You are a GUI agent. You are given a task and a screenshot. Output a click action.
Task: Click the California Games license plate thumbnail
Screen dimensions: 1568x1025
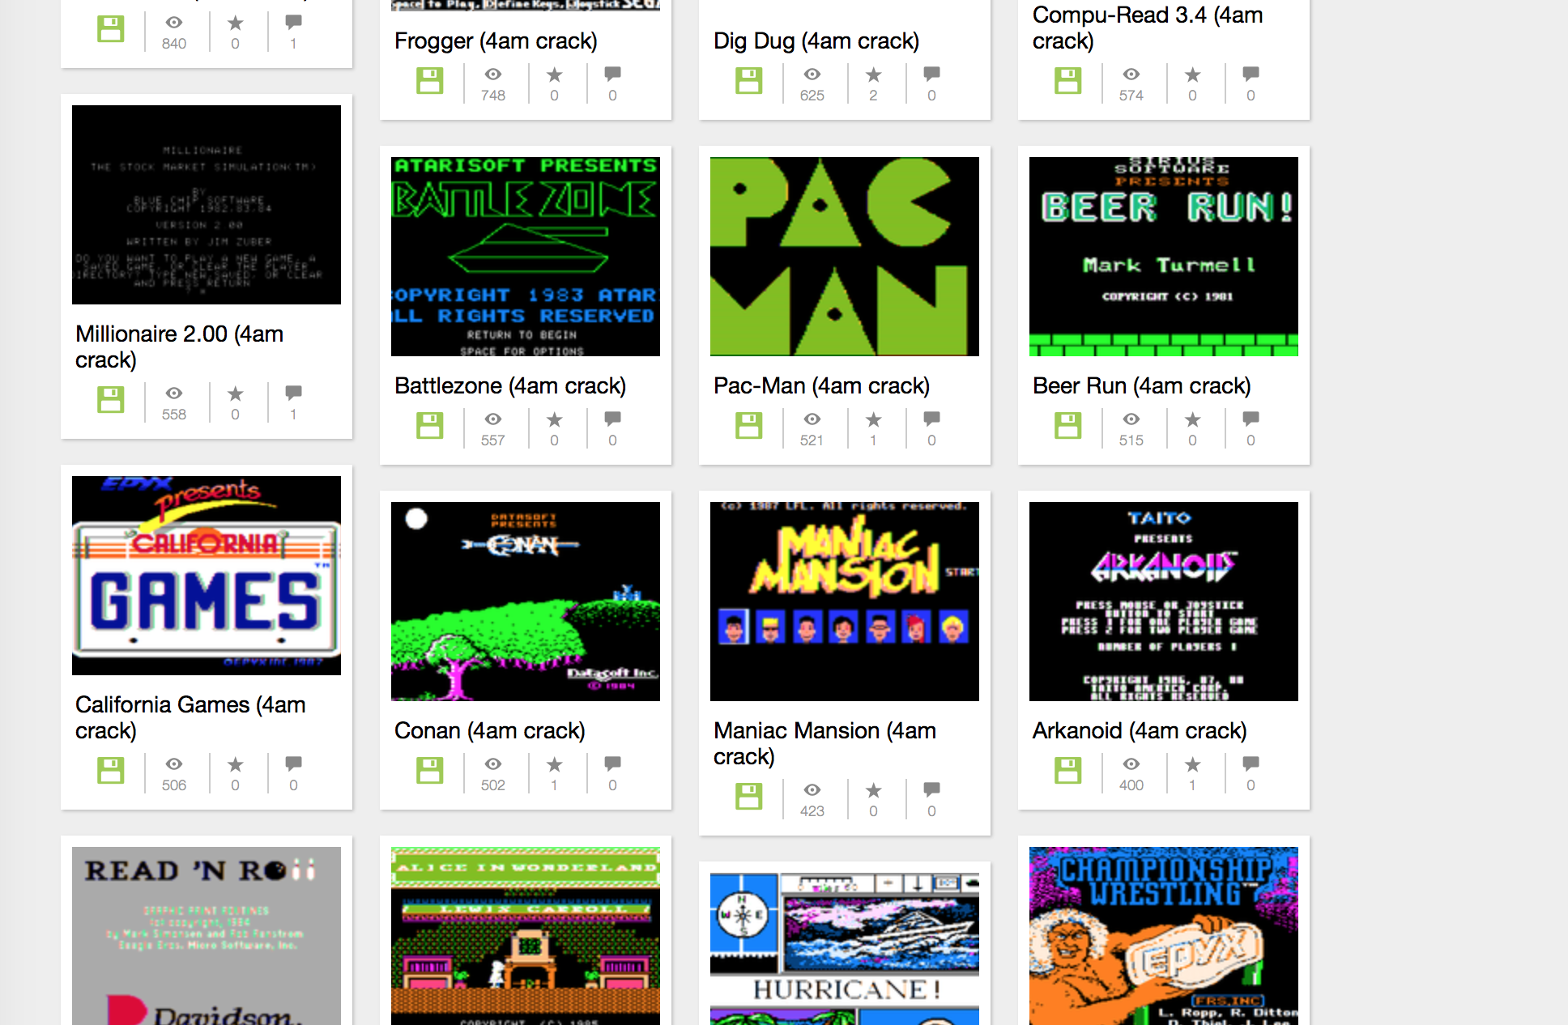(207, 576)
